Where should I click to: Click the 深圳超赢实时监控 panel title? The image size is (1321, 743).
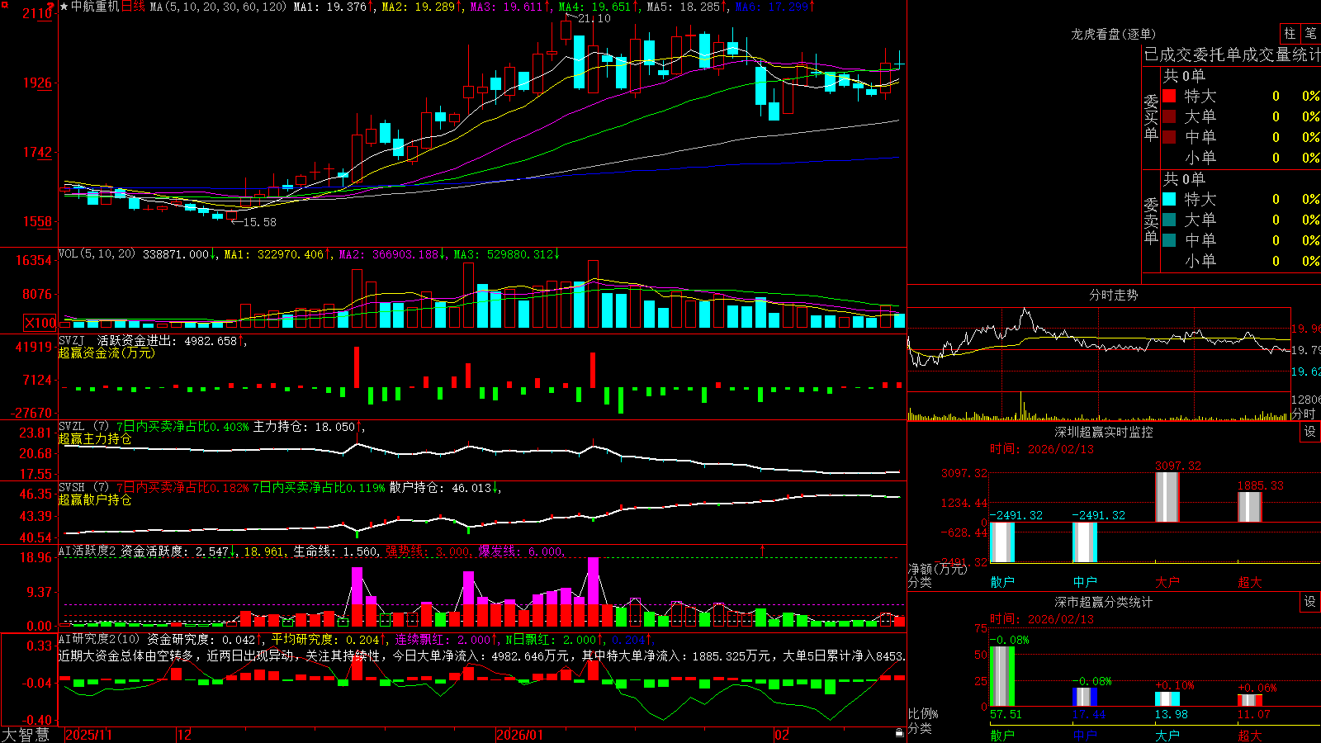tap(1103, 432)
